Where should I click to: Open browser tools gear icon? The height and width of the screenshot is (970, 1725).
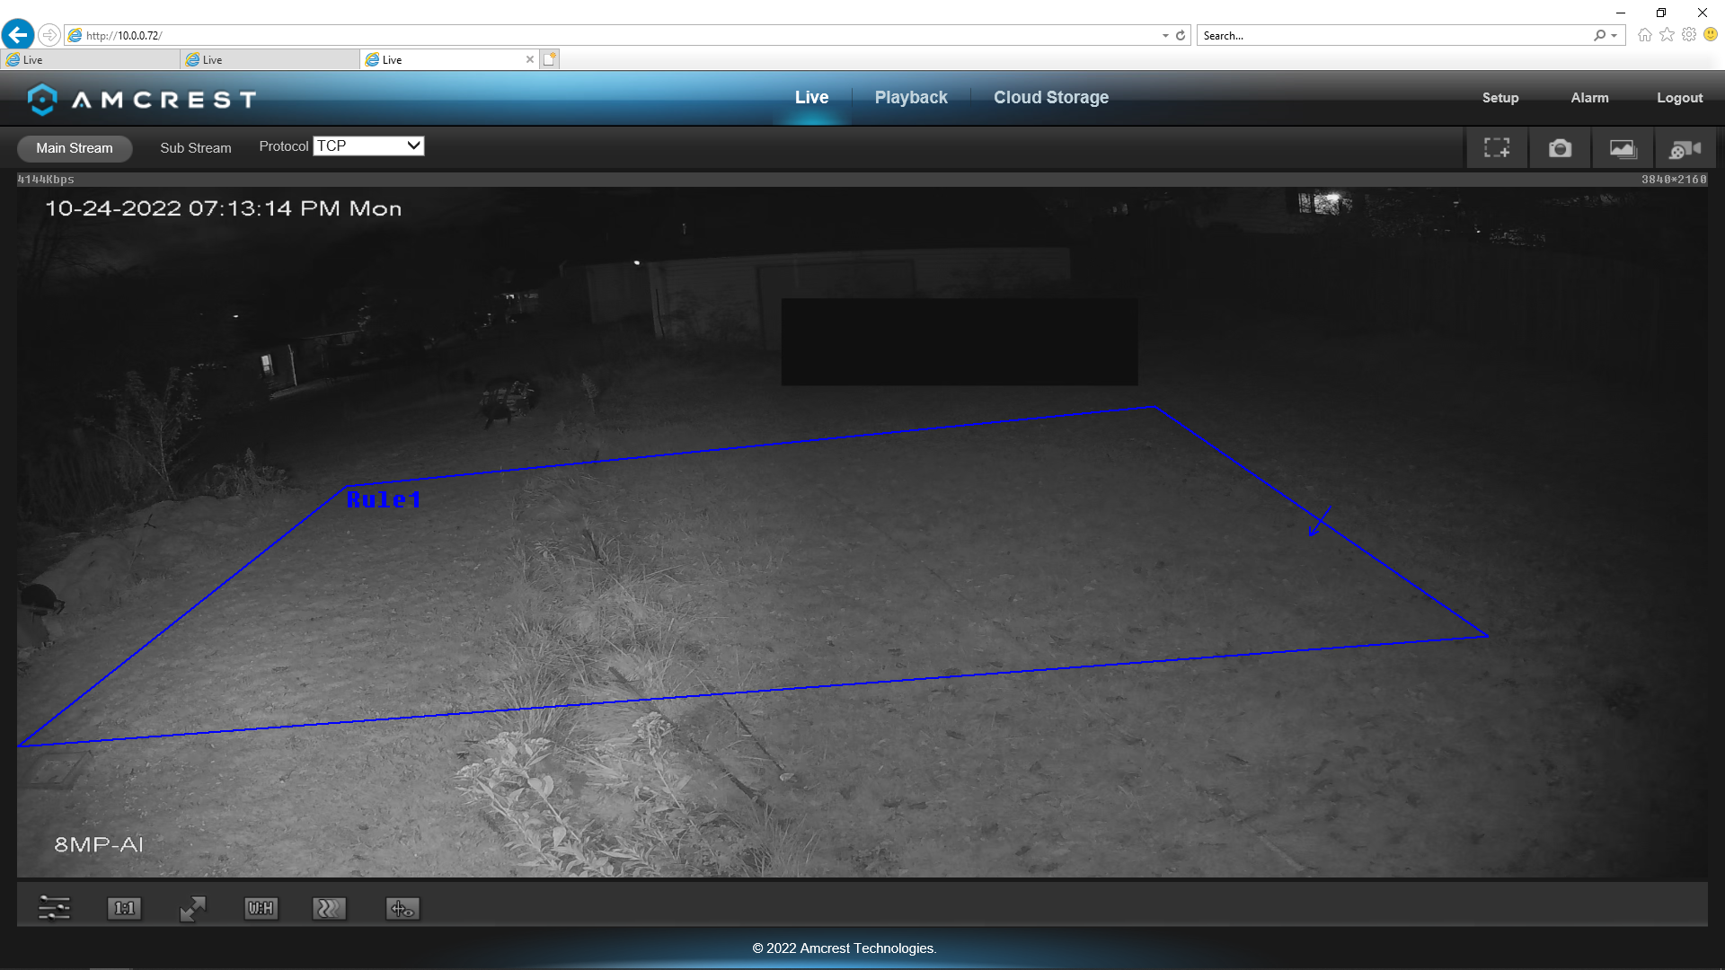(1689, 35)
